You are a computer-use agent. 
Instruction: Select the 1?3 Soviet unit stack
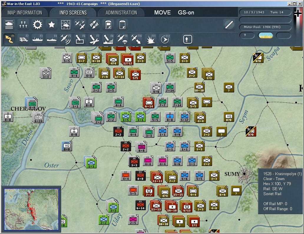pos(209,75)
